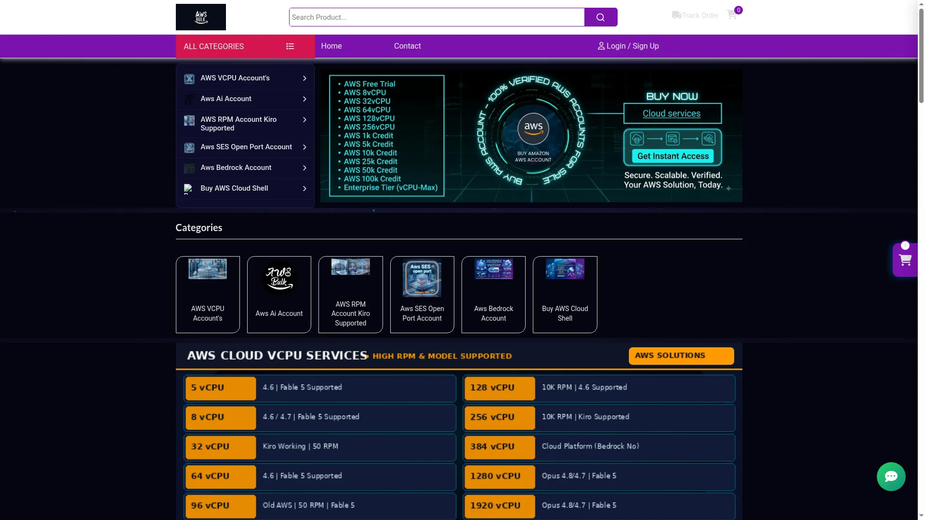Open Aws SES Open Port card image
The width and height of the screenshot is (925, 520).
pyautogui.click(x=422, y=278)
